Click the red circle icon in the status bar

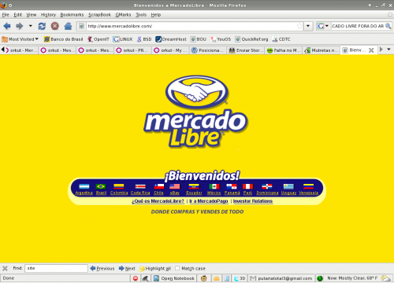click(x=136, y=278)
